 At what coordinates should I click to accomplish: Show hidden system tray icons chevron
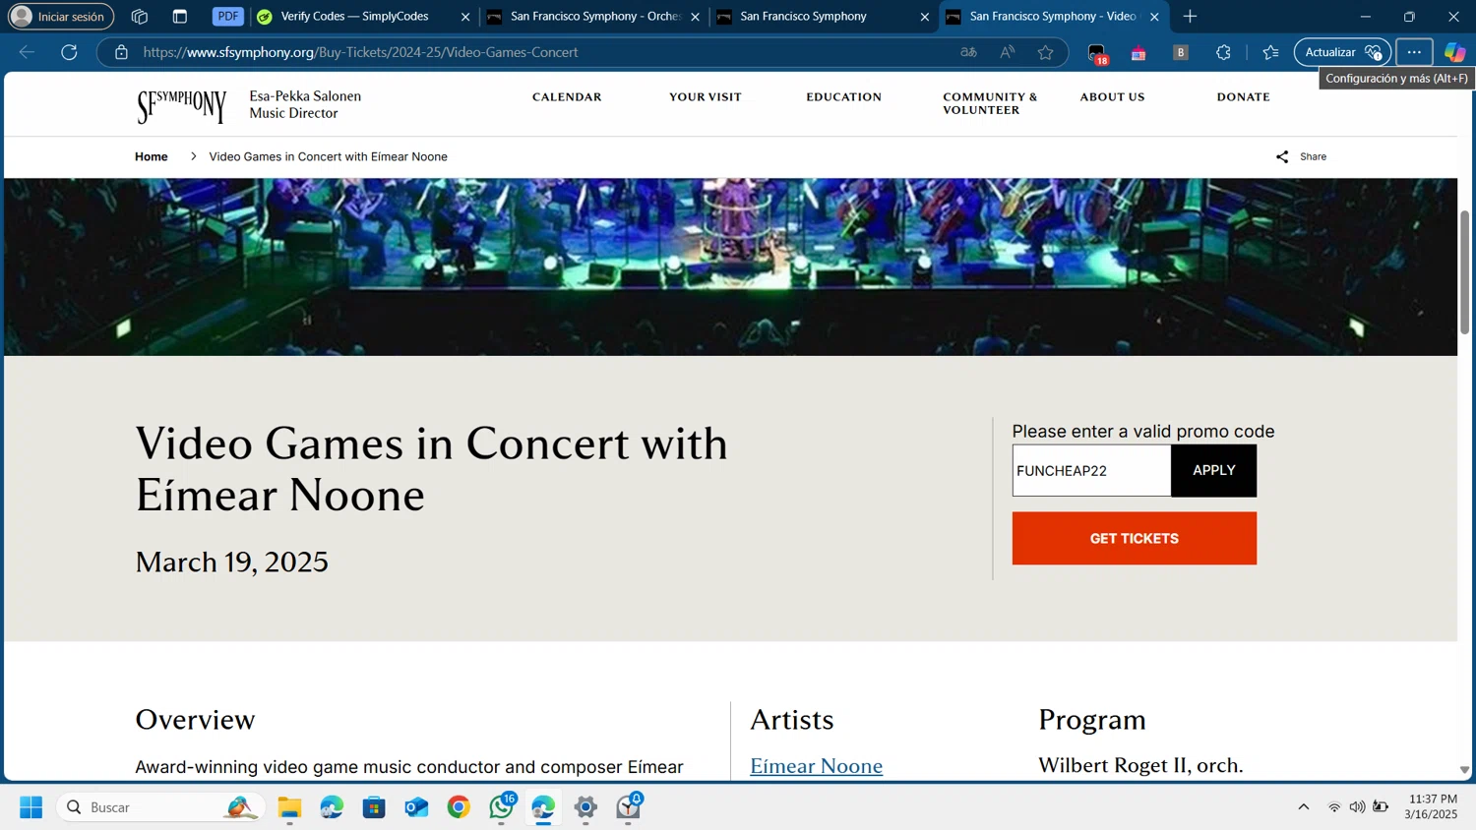[1304, 807]
